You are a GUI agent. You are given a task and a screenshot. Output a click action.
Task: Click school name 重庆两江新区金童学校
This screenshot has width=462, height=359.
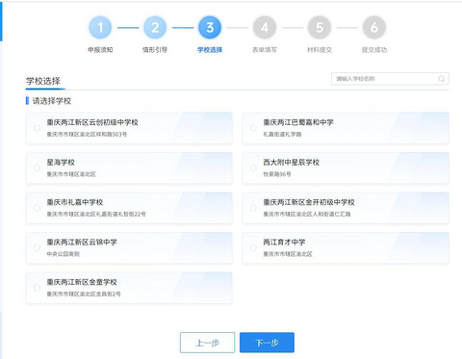(82, 282)
